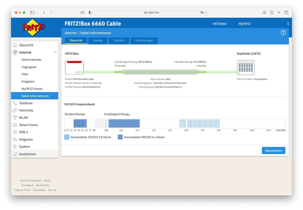Show Safari tab overview icon

pyautogui.click(x=286, y=12)
